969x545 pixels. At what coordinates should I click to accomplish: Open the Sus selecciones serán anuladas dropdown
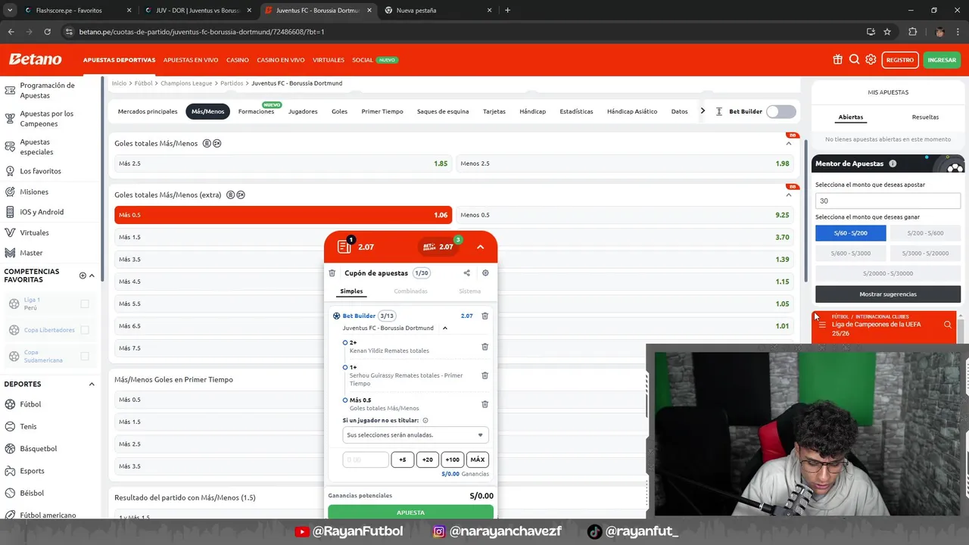pyautogui.click(x=415, y=435)
